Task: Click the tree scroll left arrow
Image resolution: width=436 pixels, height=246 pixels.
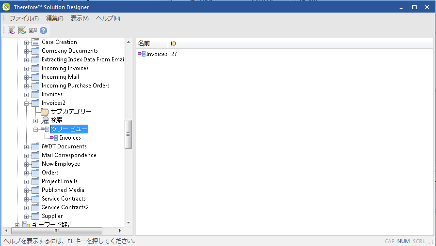Action: [x=6, y=231]
